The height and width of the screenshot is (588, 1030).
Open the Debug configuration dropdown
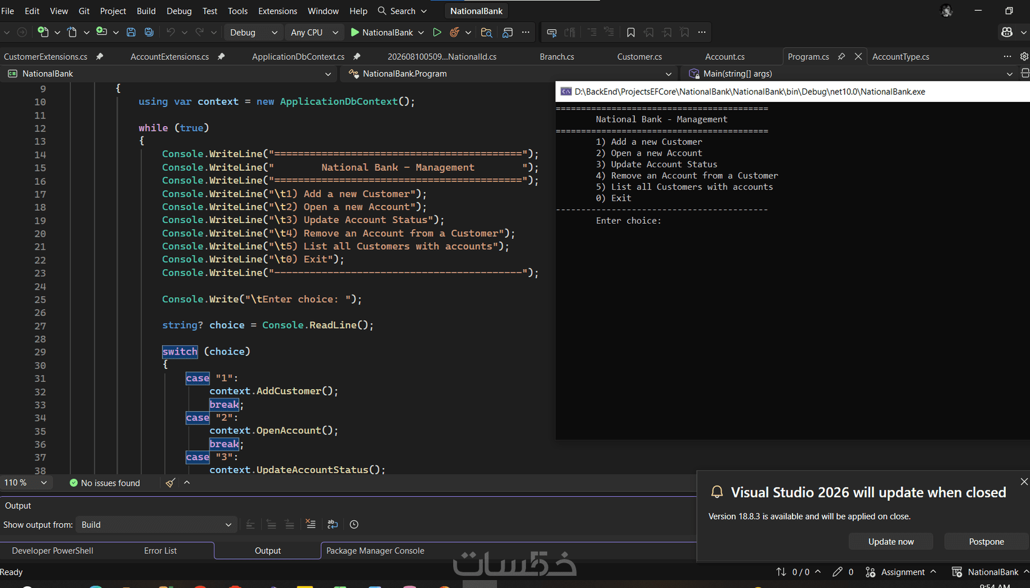(254, 32)
